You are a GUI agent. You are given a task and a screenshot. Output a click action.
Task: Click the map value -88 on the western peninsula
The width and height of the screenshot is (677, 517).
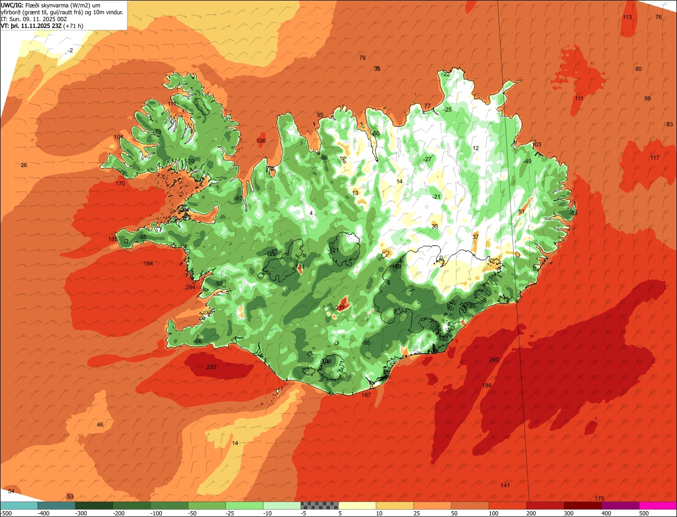click(142, 237)
